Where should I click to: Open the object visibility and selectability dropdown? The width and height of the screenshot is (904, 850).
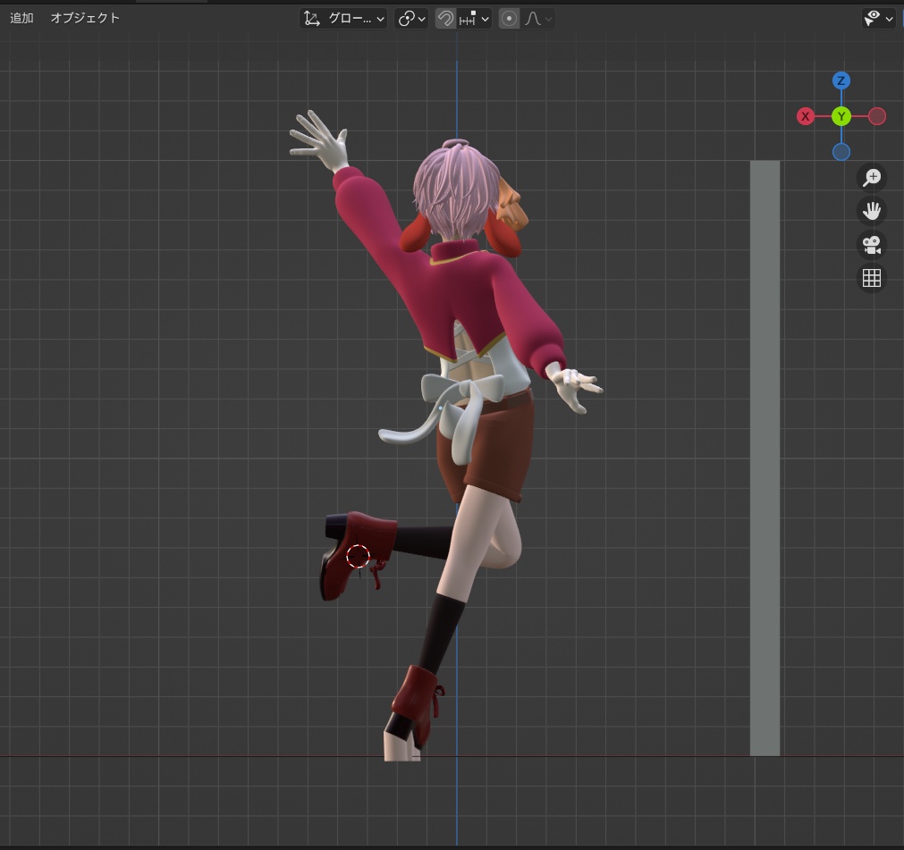(x=878, y=19)
